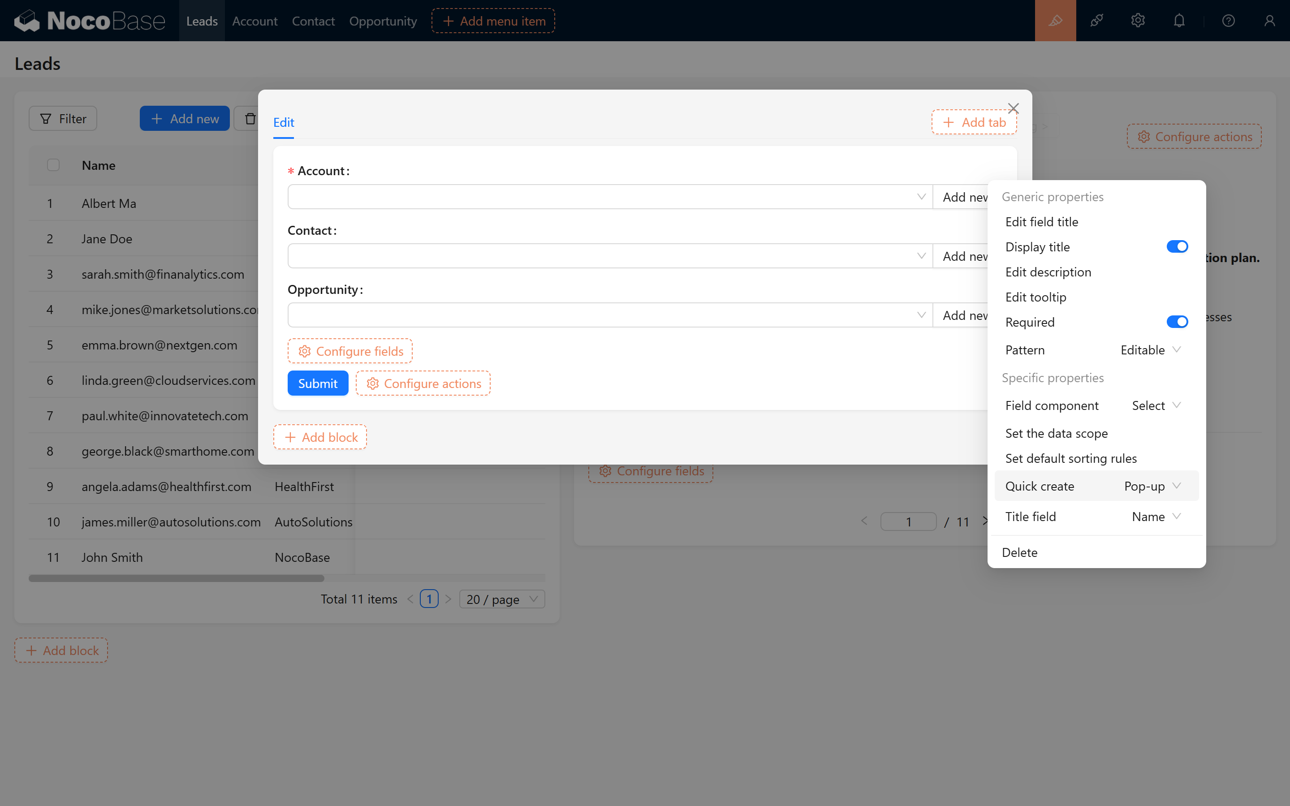Click sarah.smith@finanalytics.com cell
This screenshot has height=806, width=1290.
(163, 274)
